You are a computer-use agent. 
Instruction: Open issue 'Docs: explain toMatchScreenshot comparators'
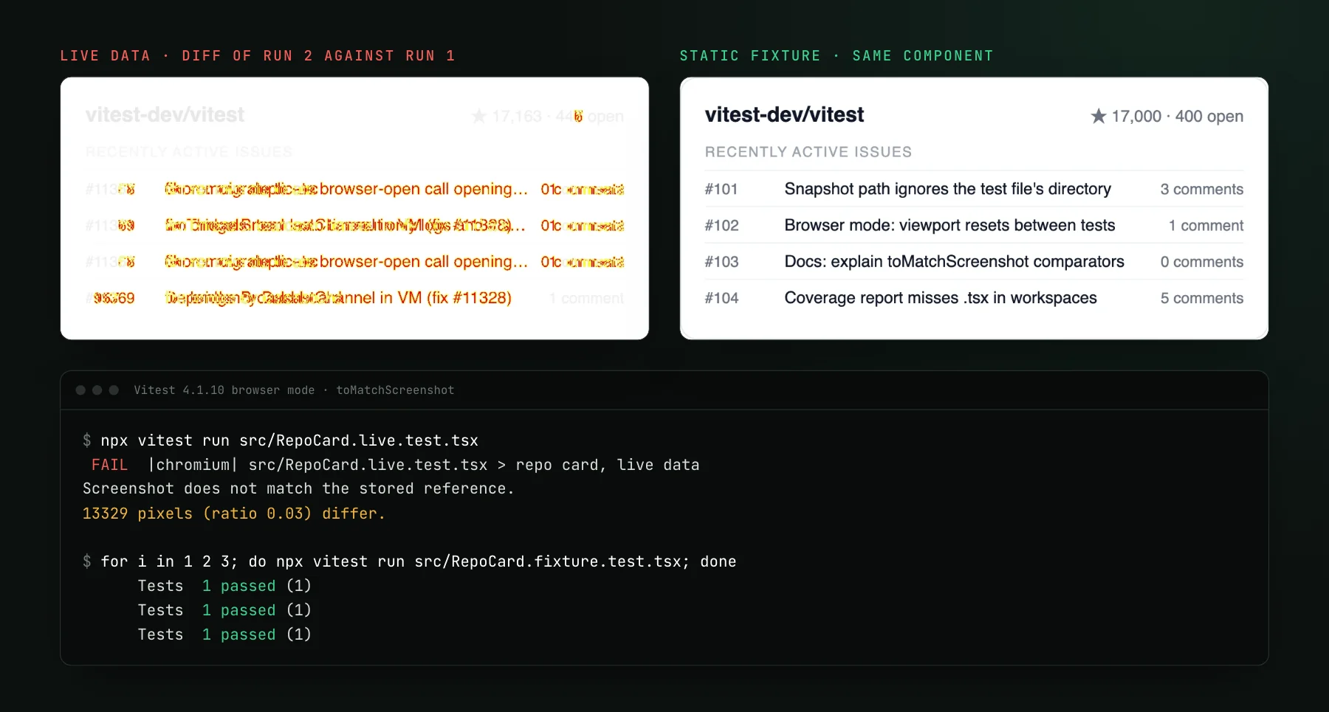click(954, 261)
